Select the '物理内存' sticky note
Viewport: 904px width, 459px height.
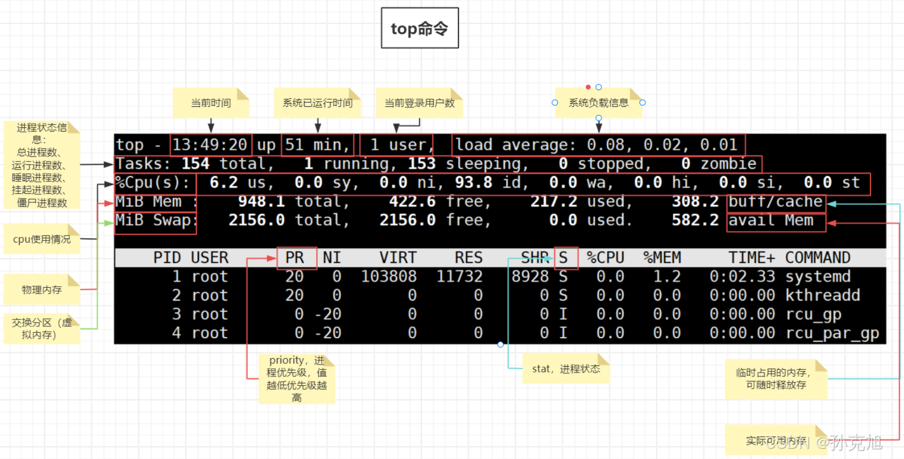[41, 289]
